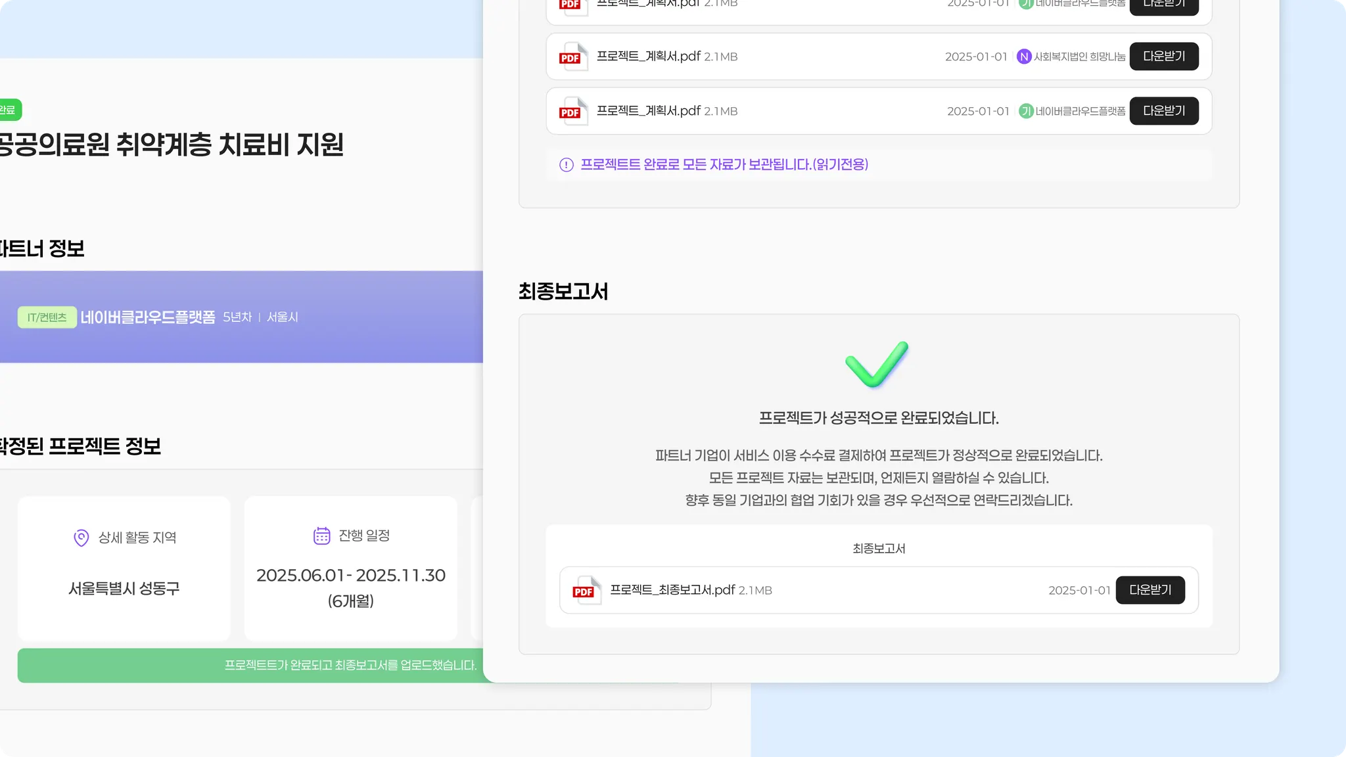Click the IT/컨텐츠 category tag

[x=47, y=317]
